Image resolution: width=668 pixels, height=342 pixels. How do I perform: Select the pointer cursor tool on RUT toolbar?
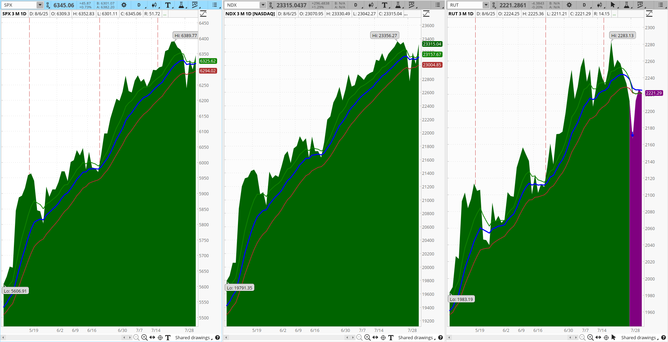tap(613, 5)
